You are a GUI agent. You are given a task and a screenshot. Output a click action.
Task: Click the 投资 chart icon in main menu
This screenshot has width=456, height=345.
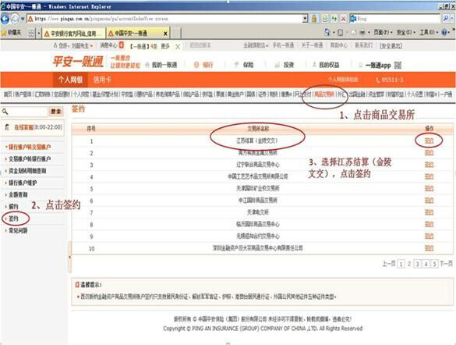[277, 65]
